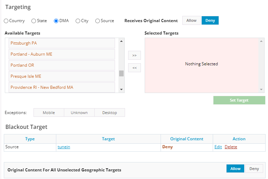This screenshot has width=268, height=179.
Task: Click Selected Targets scroll up arrow
Action: (261, 41)
